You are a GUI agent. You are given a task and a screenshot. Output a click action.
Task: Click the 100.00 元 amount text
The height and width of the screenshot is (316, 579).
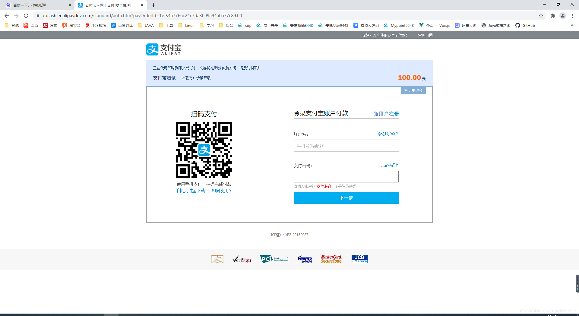pos(412,78)
